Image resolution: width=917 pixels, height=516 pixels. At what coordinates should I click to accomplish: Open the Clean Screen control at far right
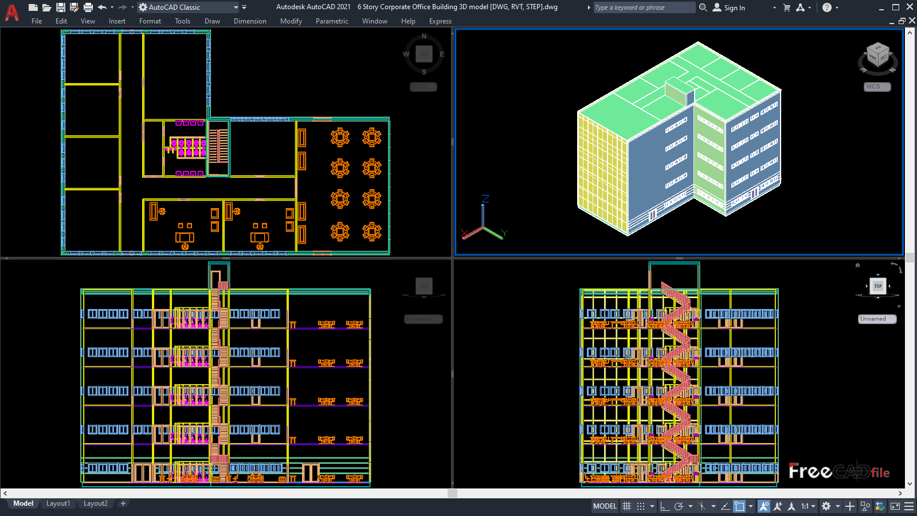pos(895,507)
